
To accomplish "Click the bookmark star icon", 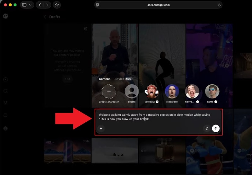I will click(x=57, y=5).
